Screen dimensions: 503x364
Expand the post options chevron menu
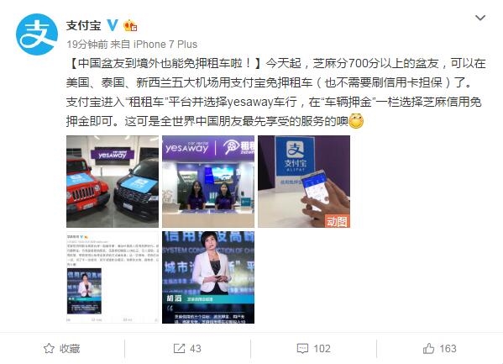(x=479, y=18)
